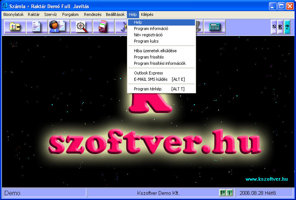This screenshot has height=200, width=296.
Task: Select Program kulcs menu entry
Action: point(162,41)
